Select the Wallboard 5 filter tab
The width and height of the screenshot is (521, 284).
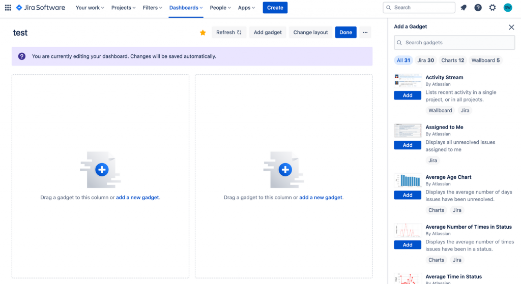485,60
